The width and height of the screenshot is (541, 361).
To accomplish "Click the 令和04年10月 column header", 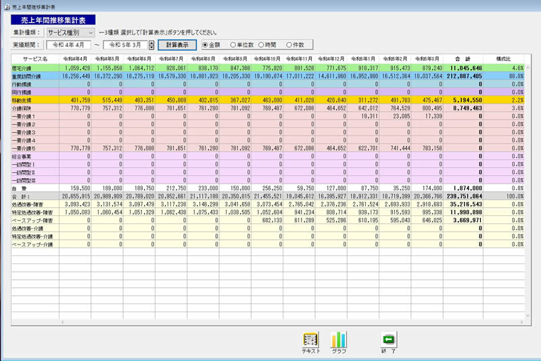I will point(267,59).
